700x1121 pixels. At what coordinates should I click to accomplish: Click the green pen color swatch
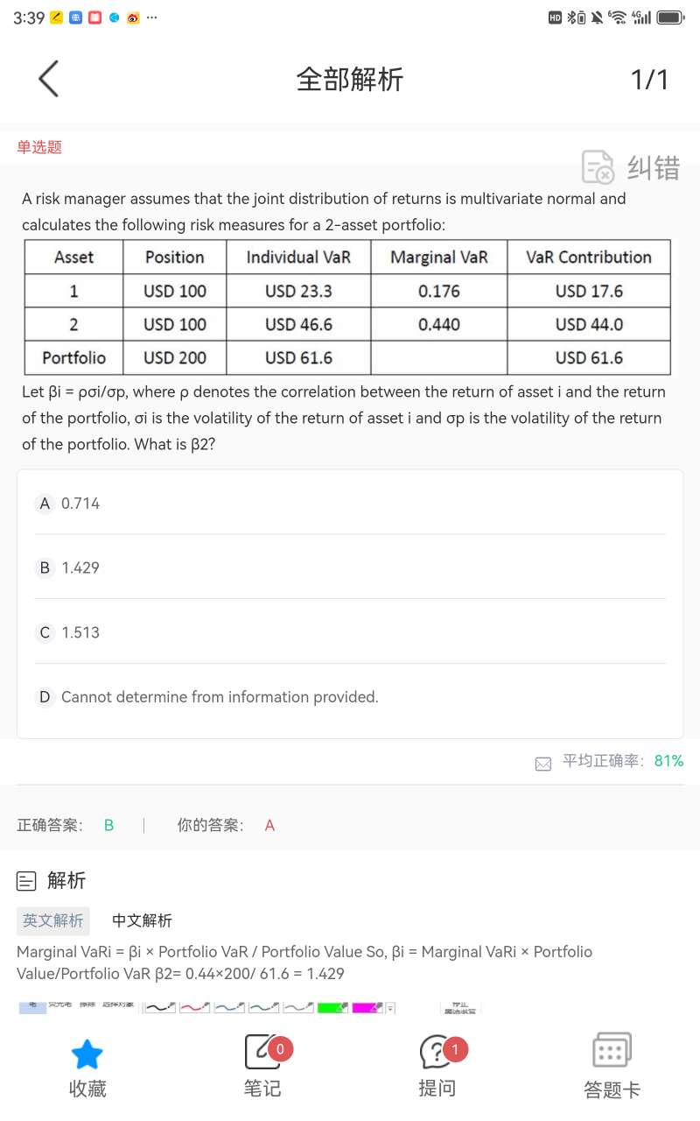point(332,1009)
